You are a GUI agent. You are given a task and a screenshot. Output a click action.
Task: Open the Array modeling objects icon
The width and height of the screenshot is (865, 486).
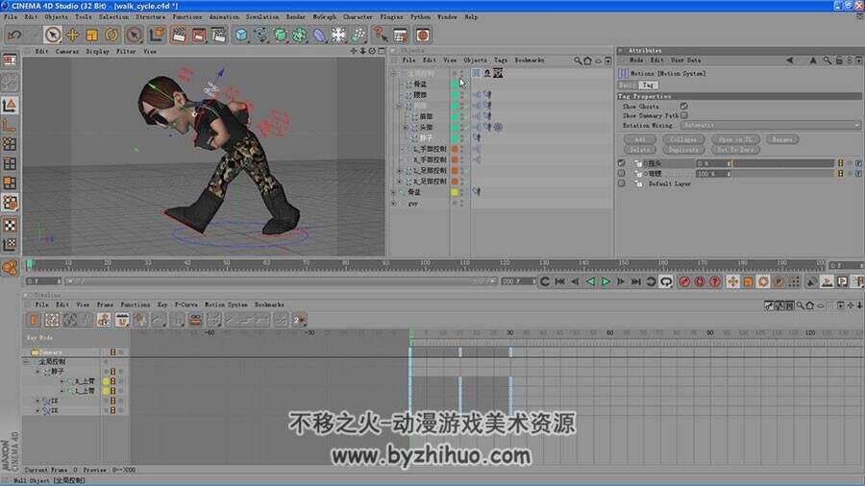(300, 36)
